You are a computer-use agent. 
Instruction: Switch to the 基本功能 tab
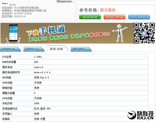(33, 50)
